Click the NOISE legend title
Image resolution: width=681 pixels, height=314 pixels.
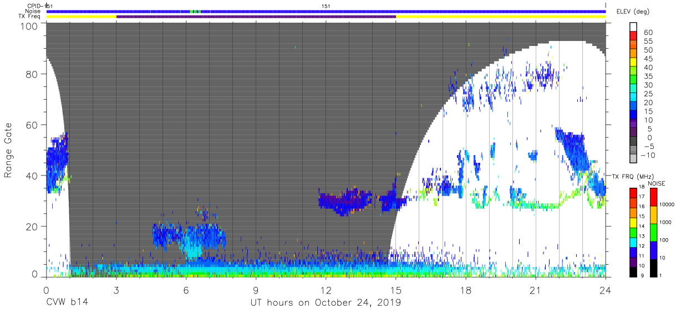coord(657,183)
